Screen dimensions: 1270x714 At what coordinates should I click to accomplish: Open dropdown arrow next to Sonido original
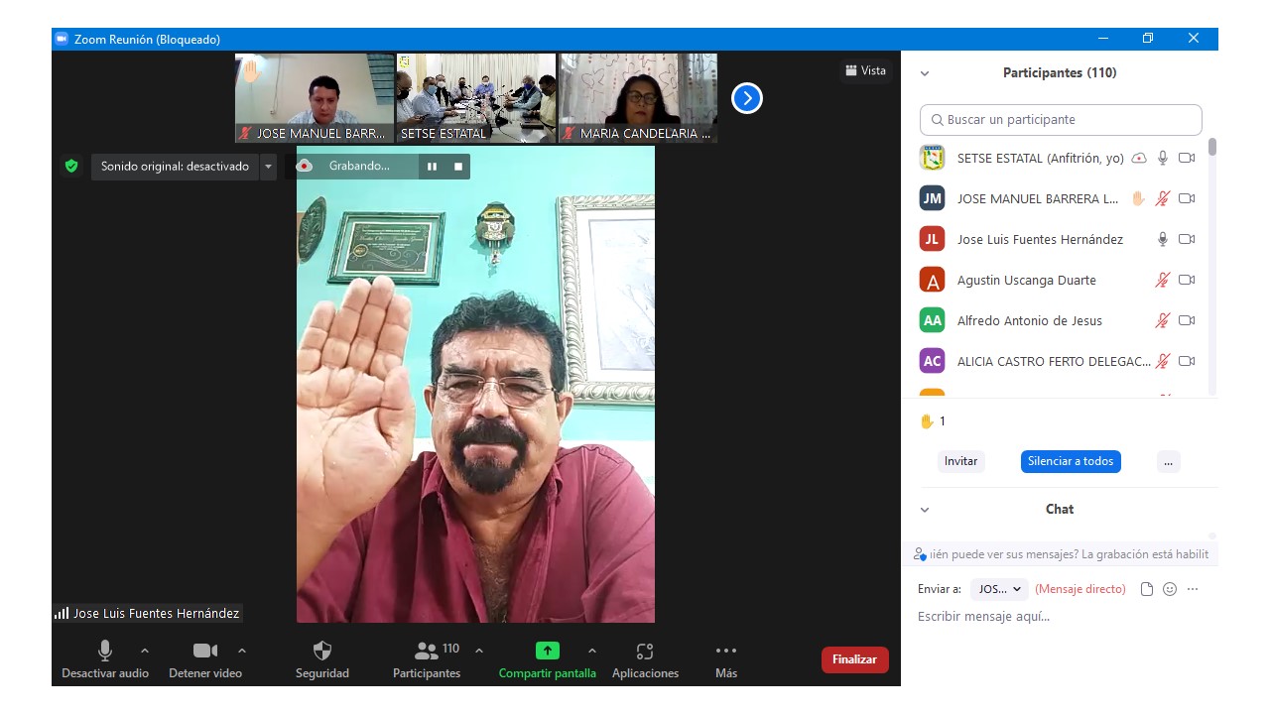click(x=268, y=167)
